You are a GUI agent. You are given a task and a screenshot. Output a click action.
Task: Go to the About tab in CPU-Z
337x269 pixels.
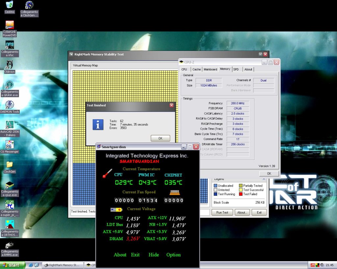248,69
